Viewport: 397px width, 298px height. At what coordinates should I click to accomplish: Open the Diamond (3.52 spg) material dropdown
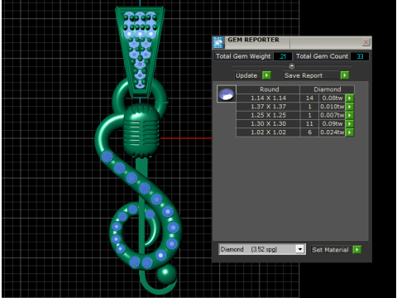[x=300, y=249]
